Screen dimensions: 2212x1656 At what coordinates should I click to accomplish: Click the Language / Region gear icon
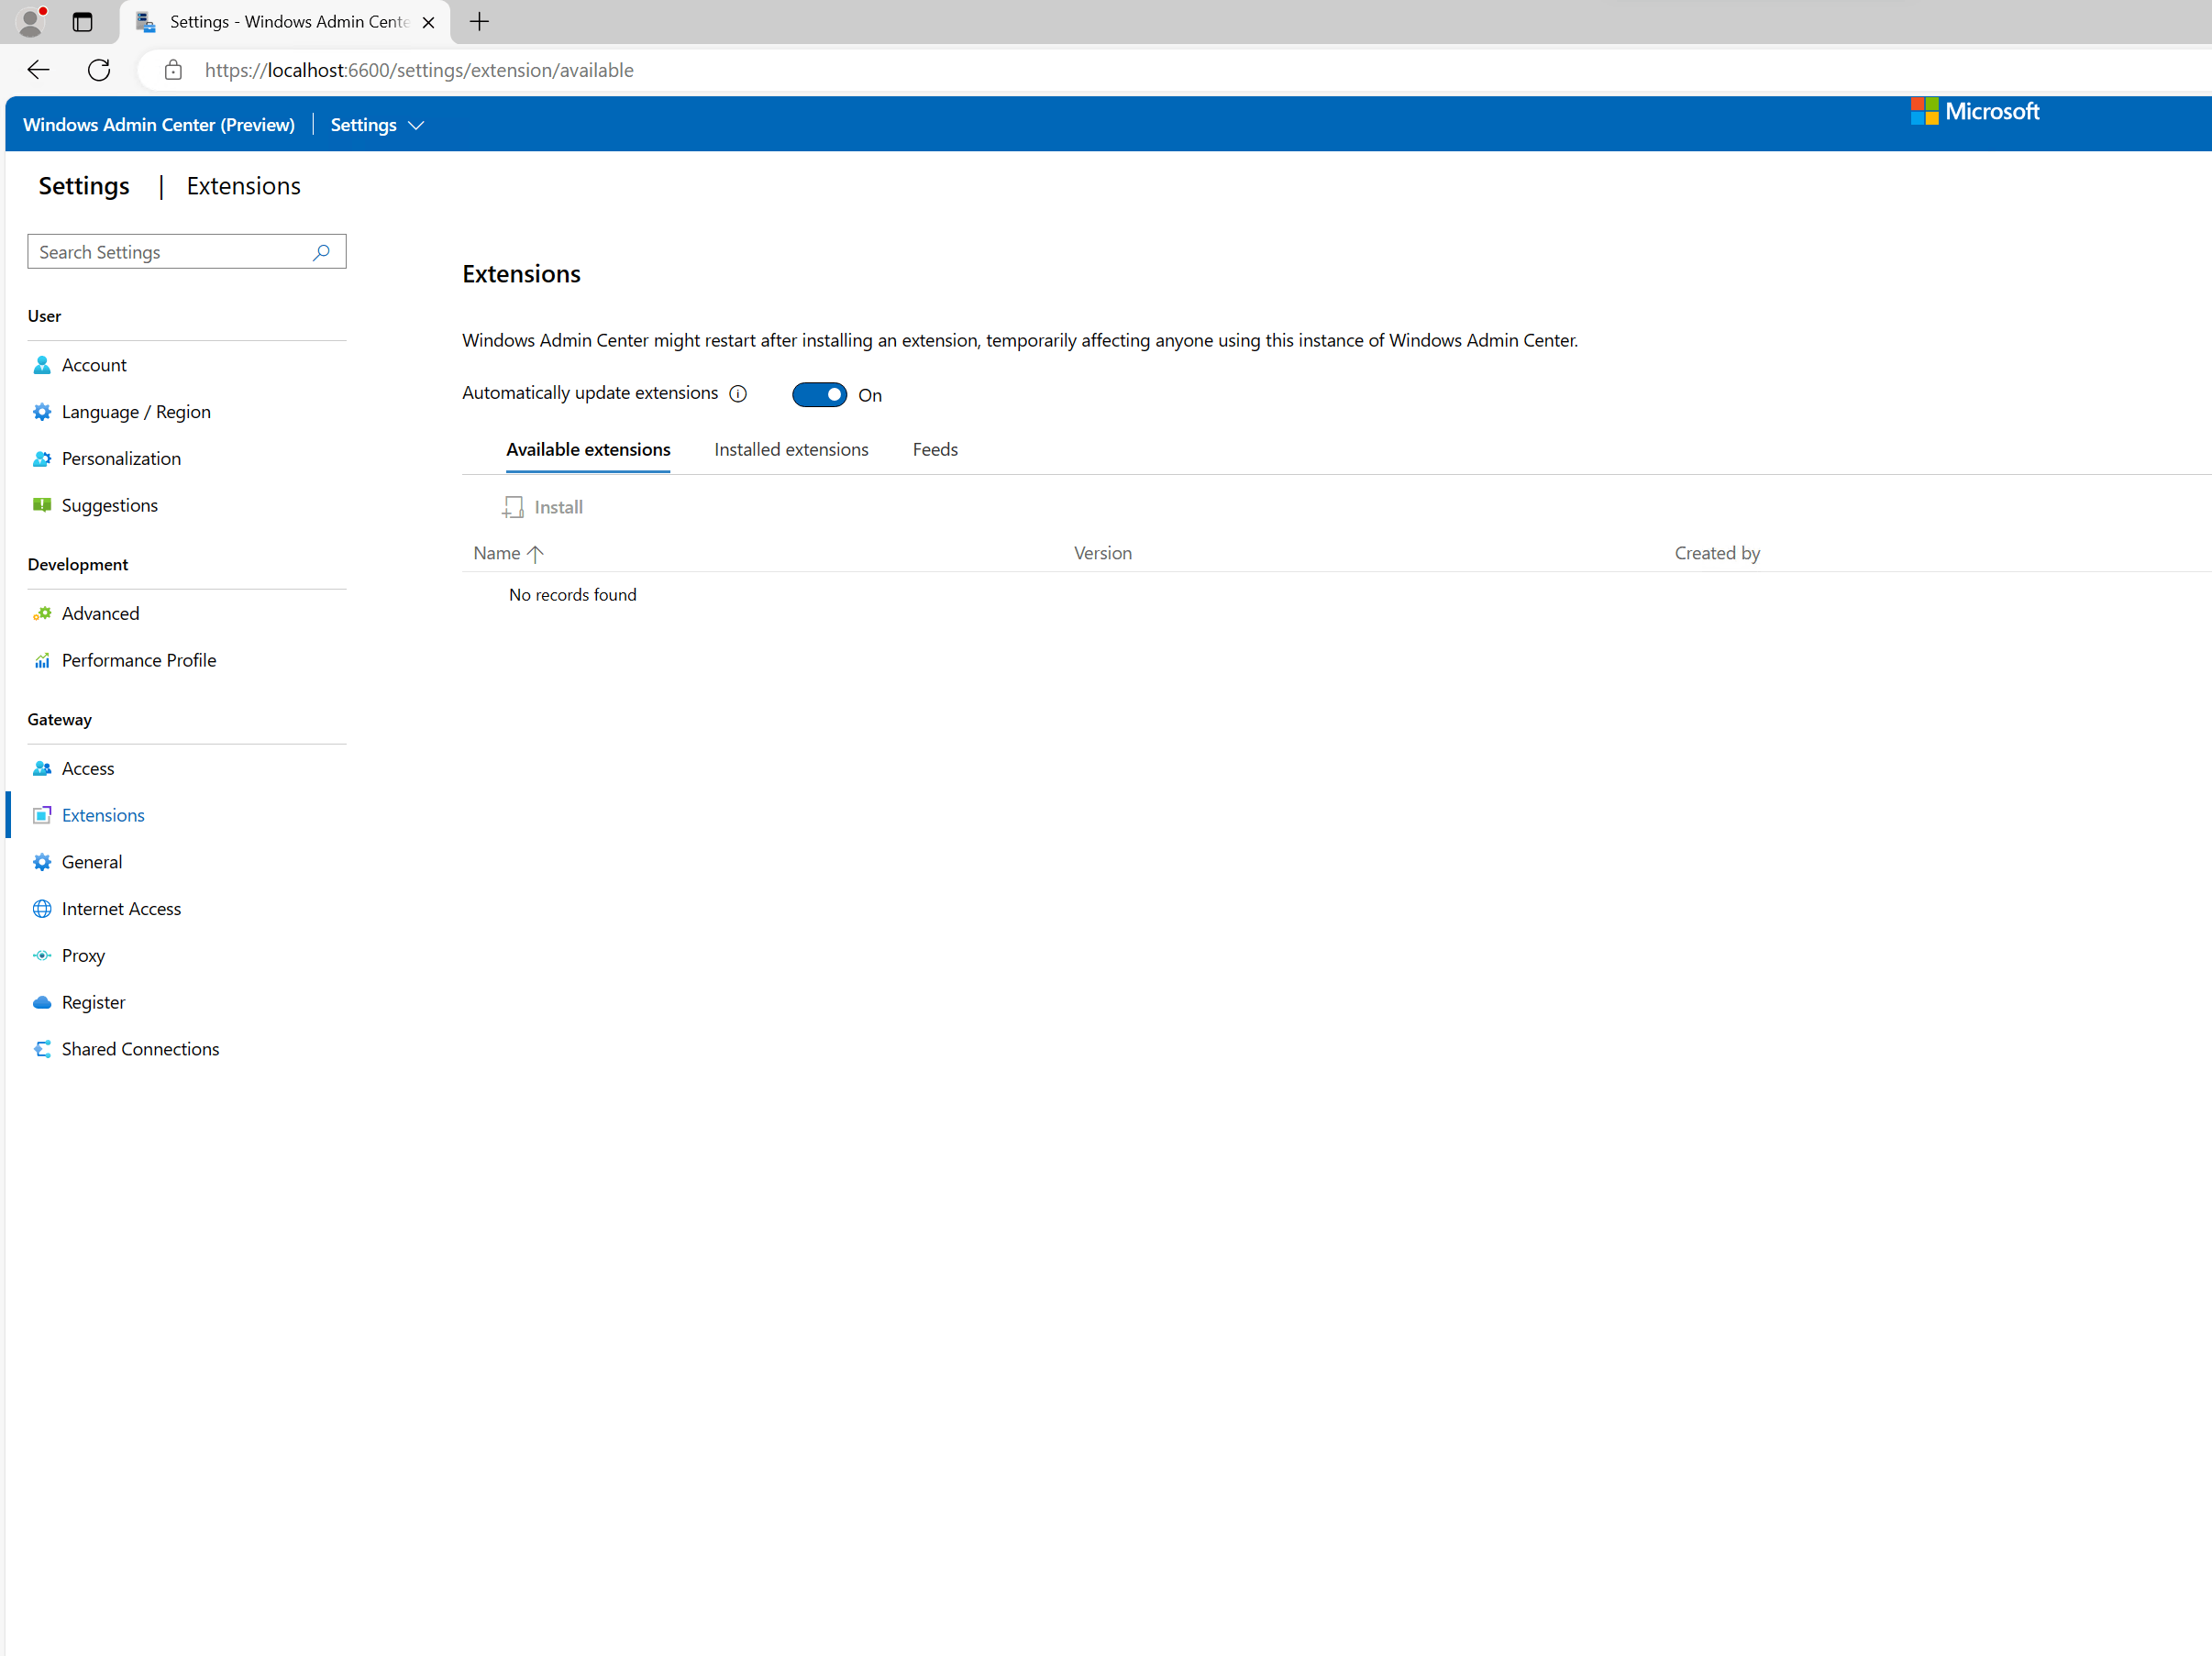[42, 412]
